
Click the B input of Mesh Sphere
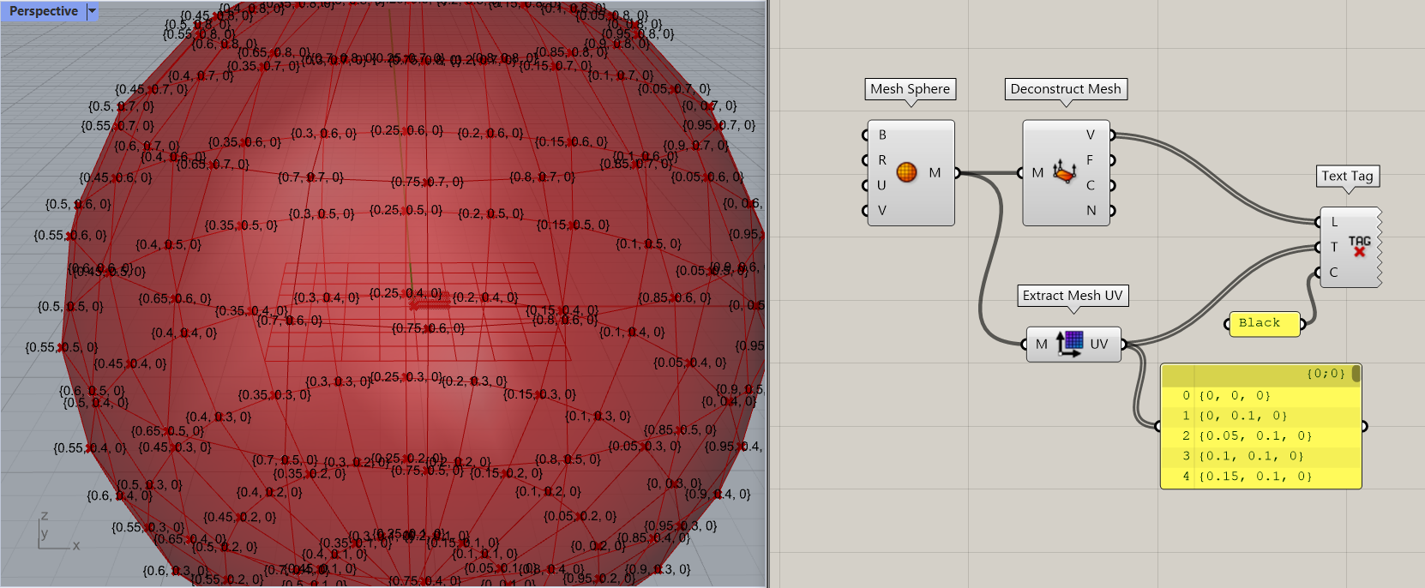[881, 135]
